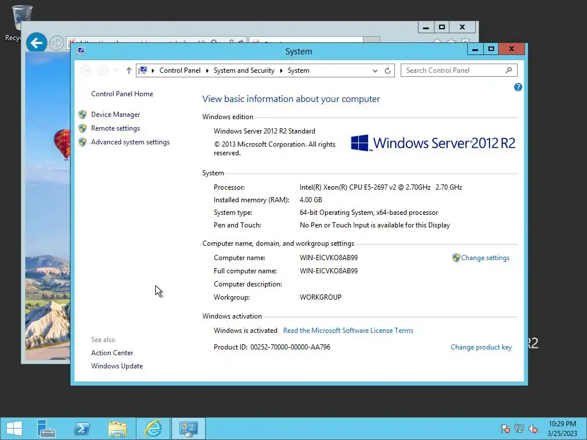Click the shield icon beside Change settings
Image resolution: width=587 pixels, height=440 pixels.
[x=456, y=258]
